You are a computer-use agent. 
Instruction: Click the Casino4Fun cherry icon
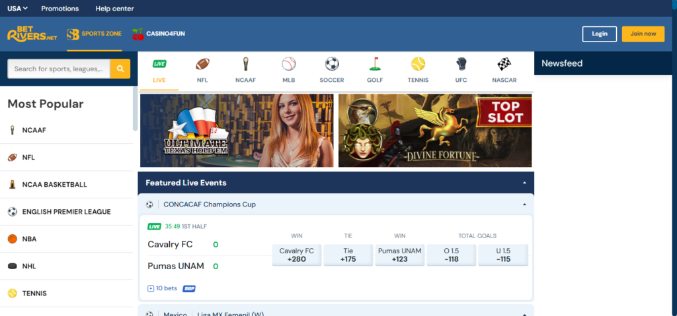(138, 34)
